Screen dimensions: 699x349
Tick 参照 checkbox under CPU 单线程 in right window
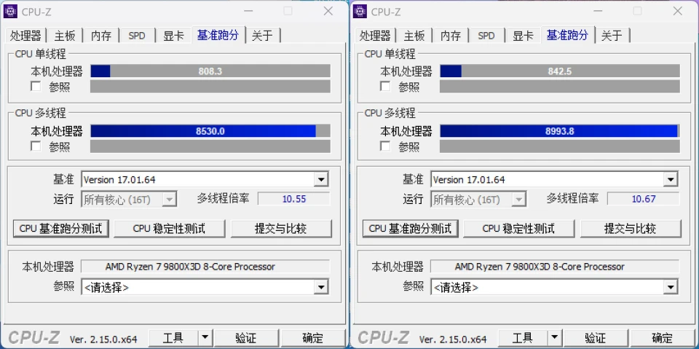click(385, 87)
